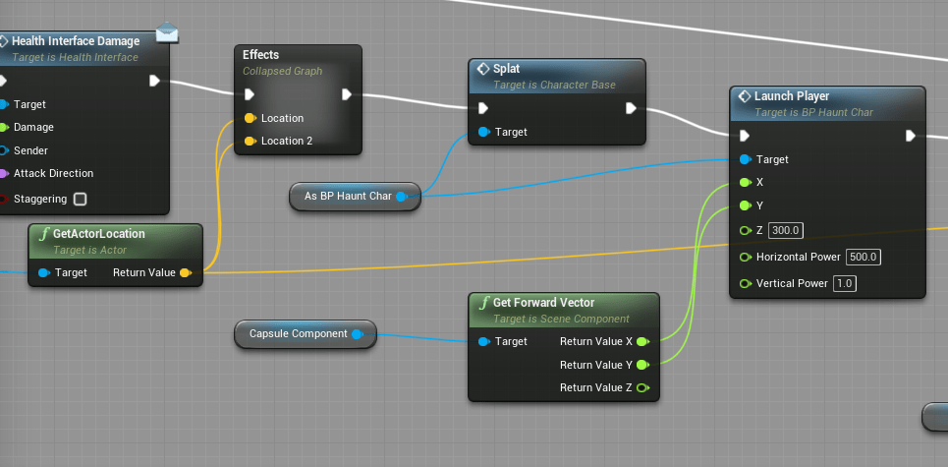Viewport: 948px width, 467px height.
Task: Click GetActorLocation's Return Value output pin
Action: click(186, 272)
